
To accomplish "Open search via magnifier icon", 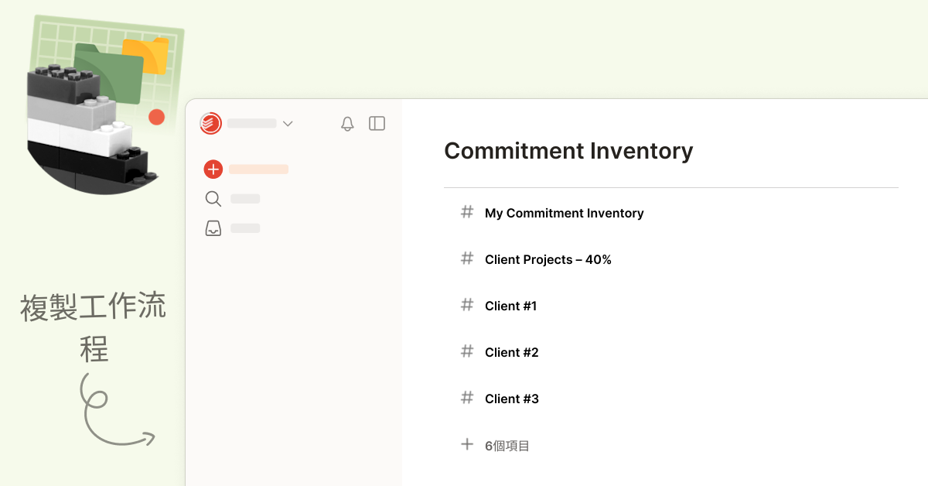I will click(213, 199).
